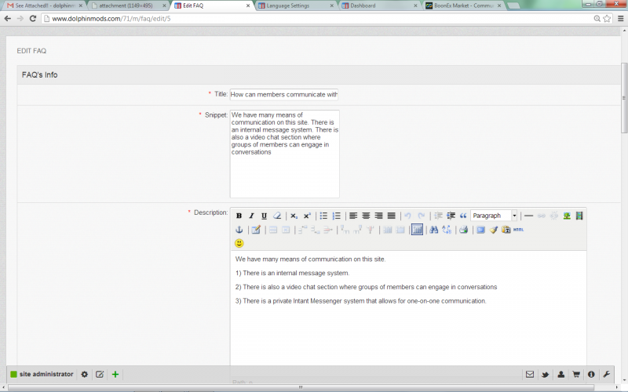The width and height of the screenshot is (628, 392).
Task: Open the shopping cart icon
Action: pos(576,375)
